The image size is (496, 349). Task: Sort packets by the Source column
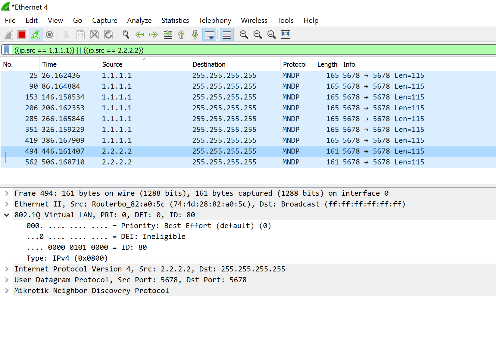coord(145,64)
